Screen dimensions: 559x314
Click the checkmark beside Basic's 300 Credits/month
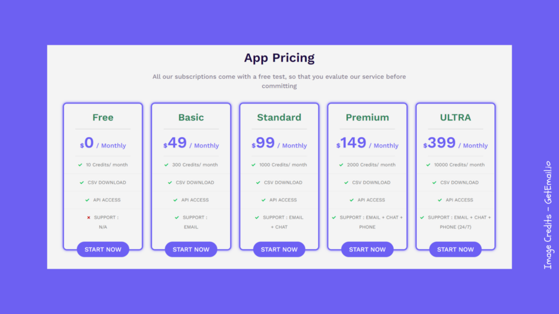(x=167, y=165)
